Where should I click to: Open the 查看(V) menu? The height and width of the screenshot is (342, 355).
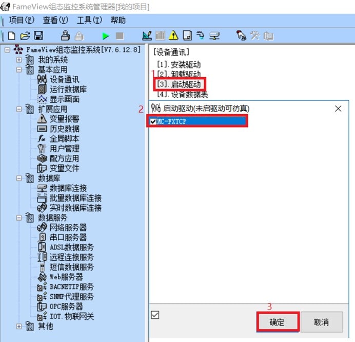(x=55, y=20)
